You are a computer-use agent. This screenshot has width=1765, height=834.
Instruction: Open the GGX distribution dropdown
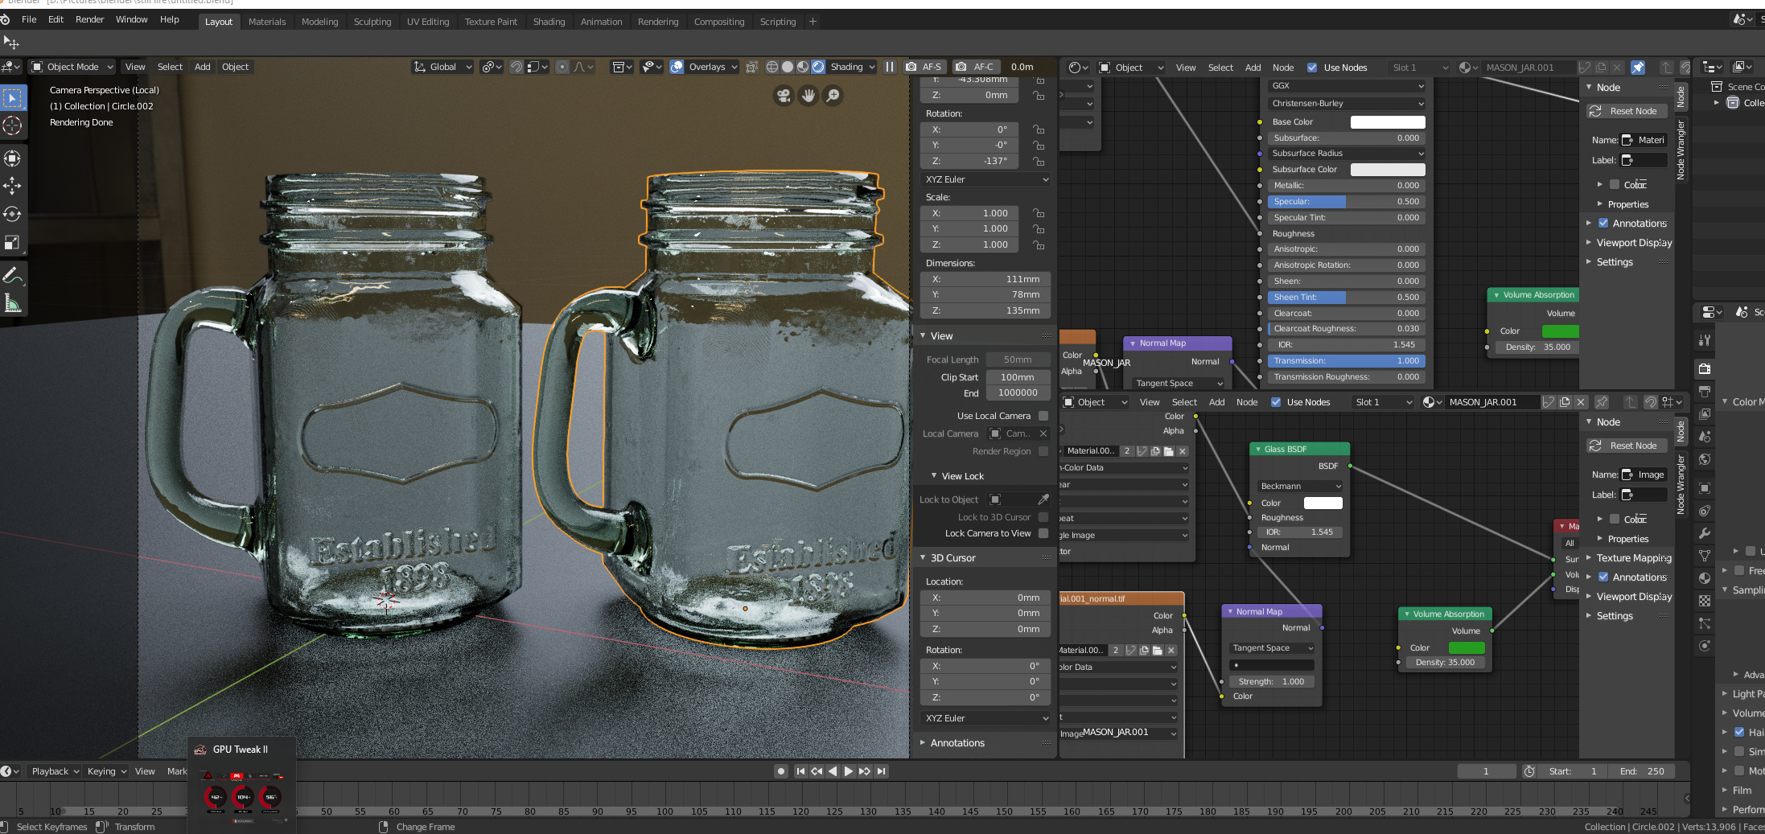1345,85
